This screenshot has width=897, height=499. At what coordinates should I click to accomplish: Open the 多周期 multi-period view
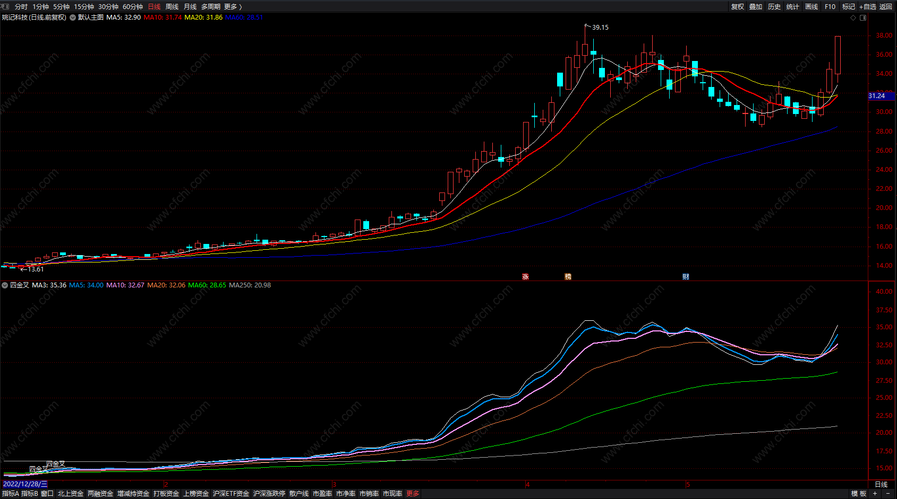[211, 7]
